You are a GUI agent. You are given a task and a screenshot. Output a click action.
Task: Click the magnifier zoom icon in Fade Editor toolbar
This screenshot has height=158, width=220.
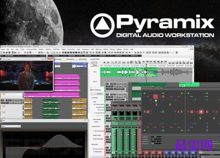click(x=112, y=62)
